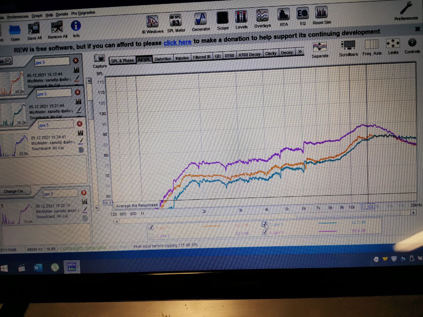Collapse the measurements panel with « button
The width and height of the screenshot is (423, 317).
pyautogui.click(x=8, y=60)
